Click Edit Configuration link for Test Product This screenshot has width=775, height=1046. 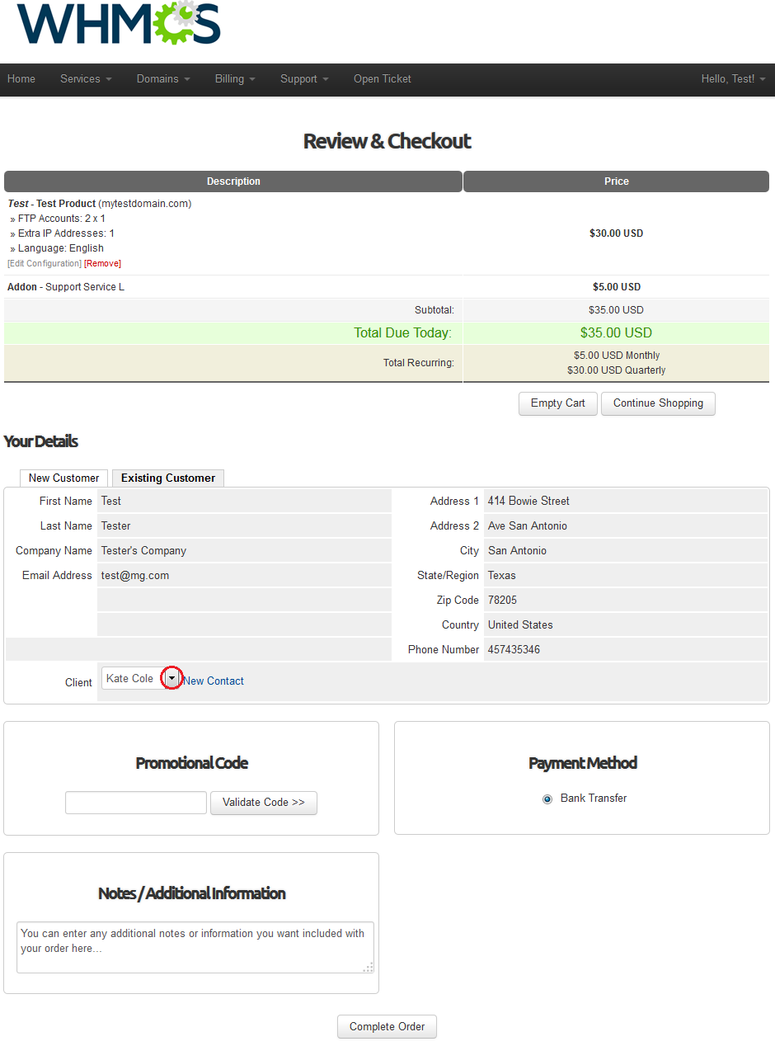[45, 263]
